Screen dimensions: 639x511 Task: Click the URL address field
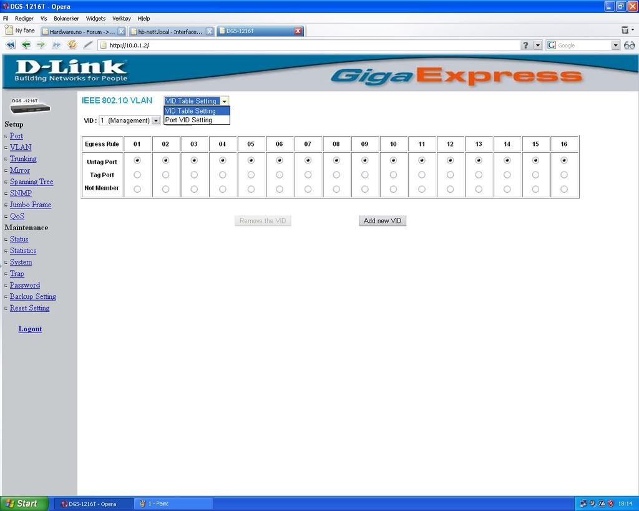[312, 46]
